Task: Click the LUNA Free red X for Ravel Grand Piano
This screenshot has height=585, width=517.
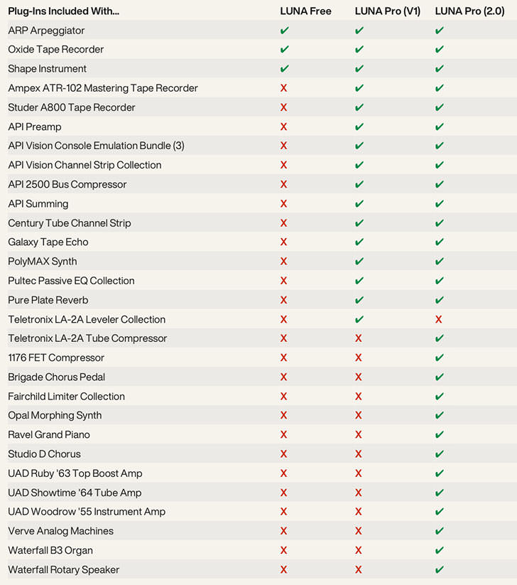Action: [x=284, y=435]
